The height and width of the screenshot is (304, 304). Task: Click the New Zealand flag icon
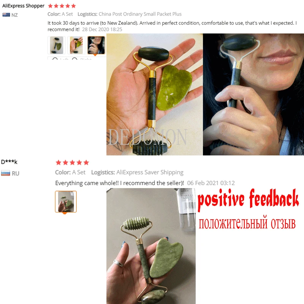6,15
